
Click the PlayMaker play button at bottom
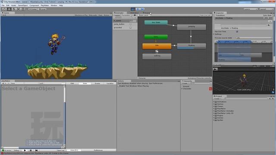point(25,150)
